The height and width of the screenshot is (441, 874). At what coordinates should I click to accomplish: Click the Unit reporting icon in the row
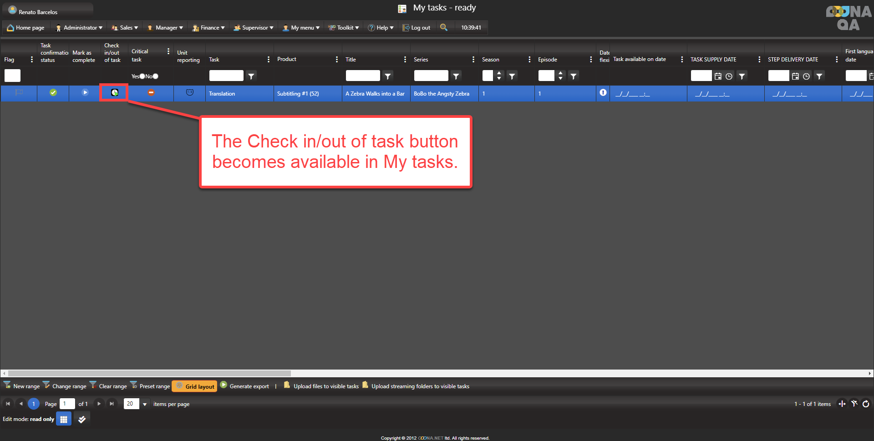(190, 93)
